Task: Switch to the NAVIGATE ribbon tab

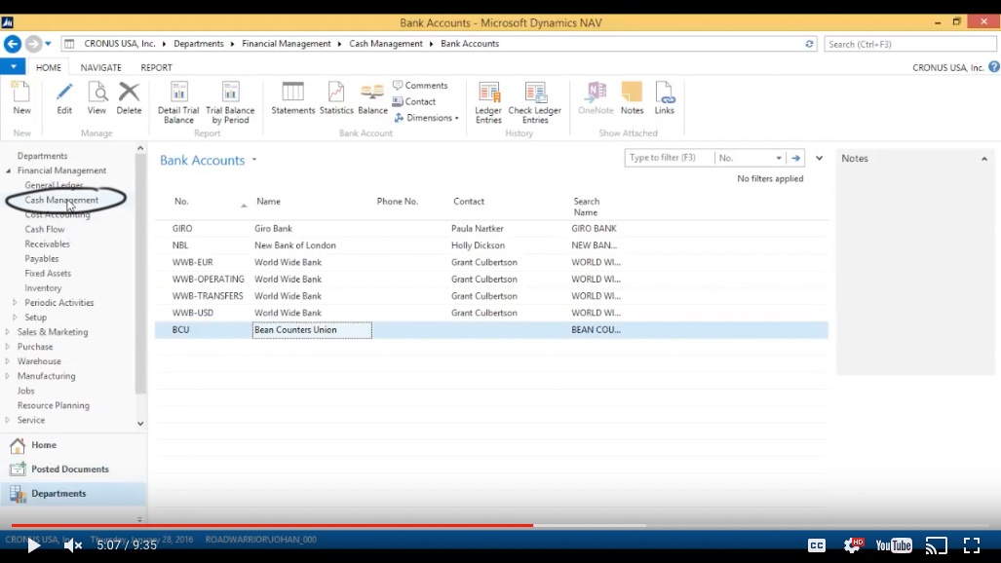Action: point(100,67)
